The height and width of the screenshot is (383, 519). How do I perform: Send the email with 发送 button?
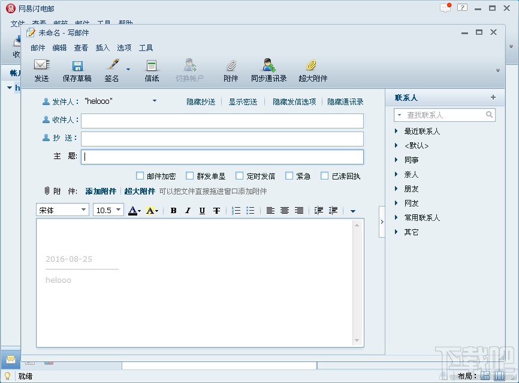click(x=42, y=70)
